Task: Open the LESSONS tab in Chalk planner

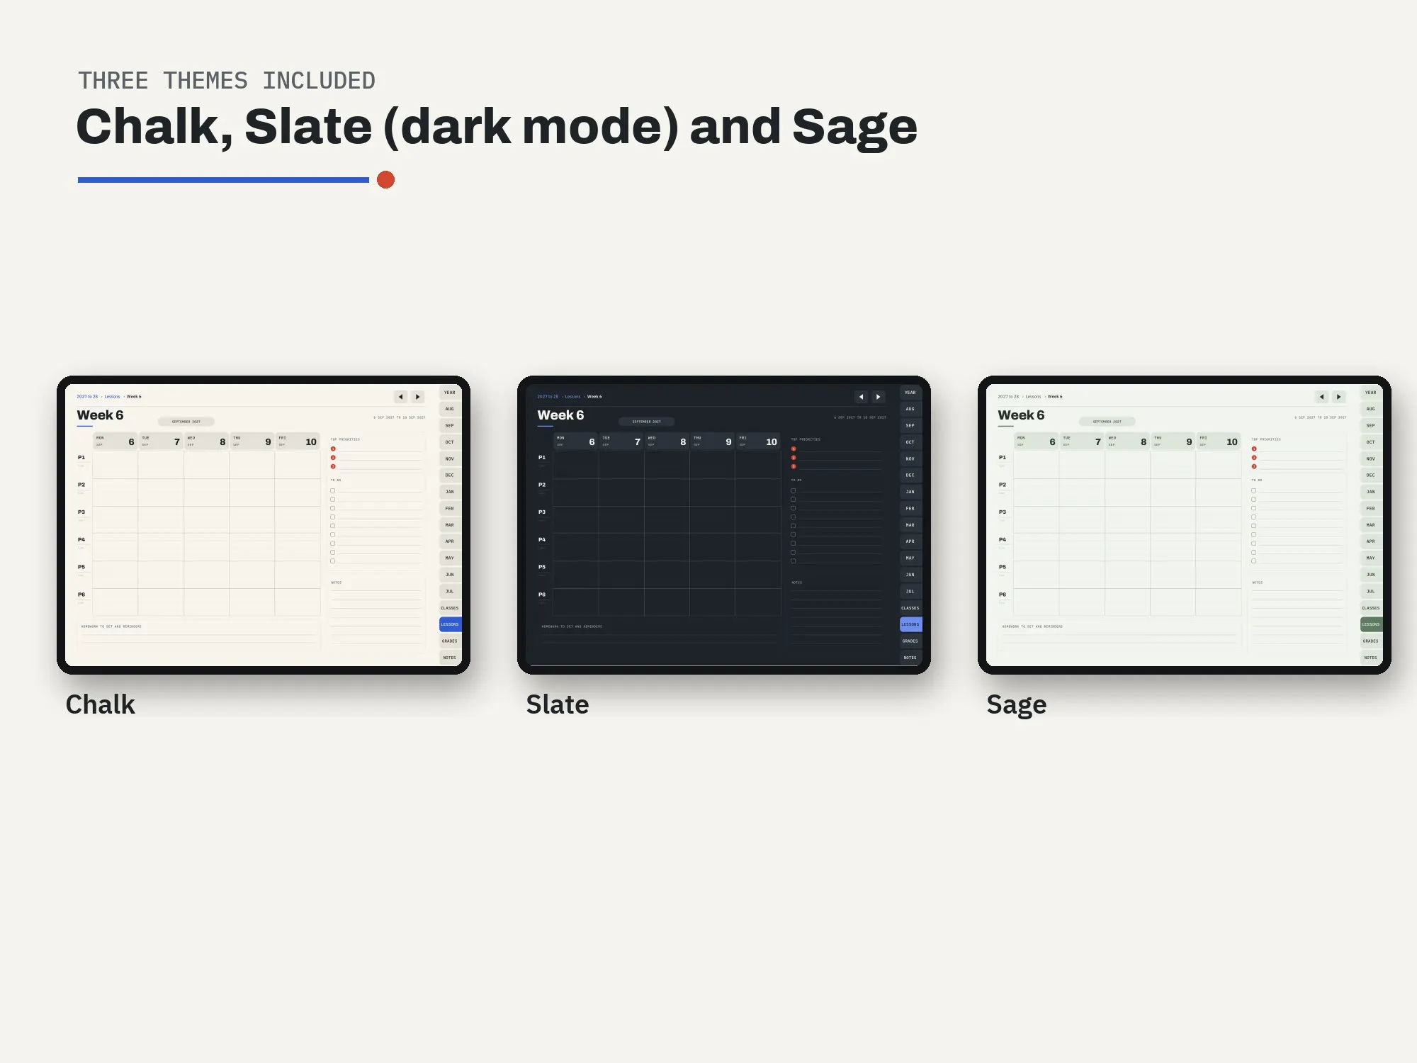Action: pyautogui.click(x=450, y=624)
